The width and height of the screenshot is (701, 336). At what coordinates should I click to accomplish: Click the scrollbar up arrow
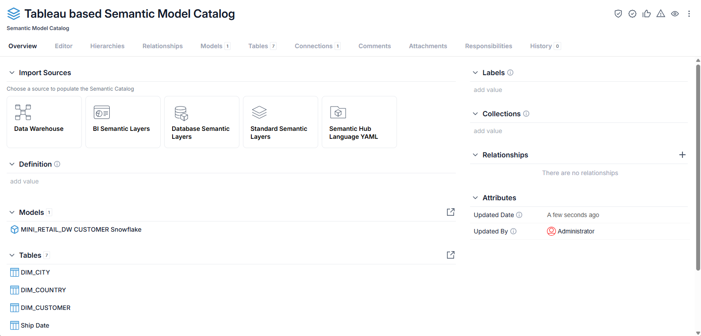(x=698, y=61)
